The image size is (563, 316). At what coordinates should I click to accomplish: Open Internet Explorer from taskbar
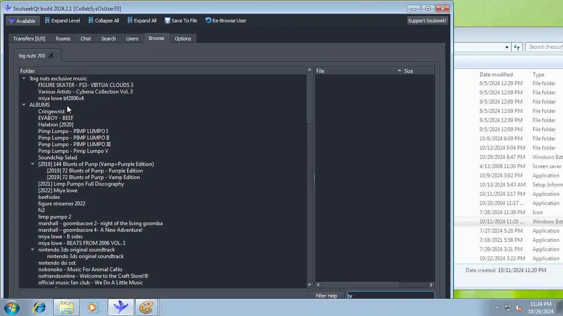pyautogui.click(x=40, y=308)
